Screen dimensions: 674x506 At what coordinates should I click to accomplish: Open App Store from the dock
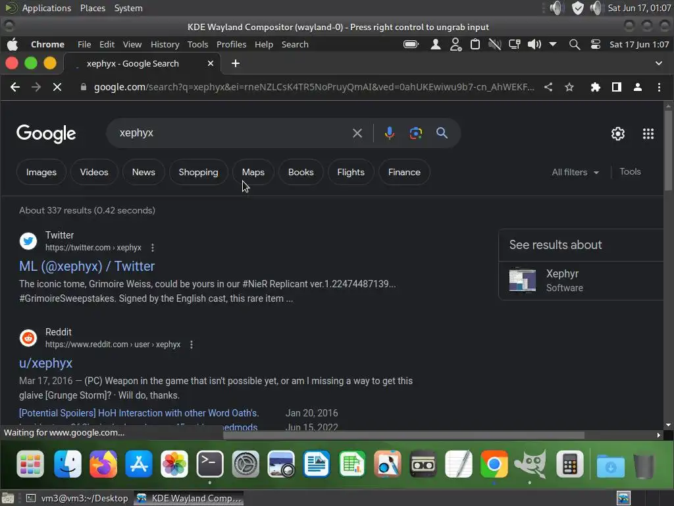coord(139,464)
